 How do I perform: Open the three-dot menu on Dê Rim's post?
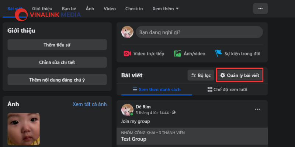257,110
